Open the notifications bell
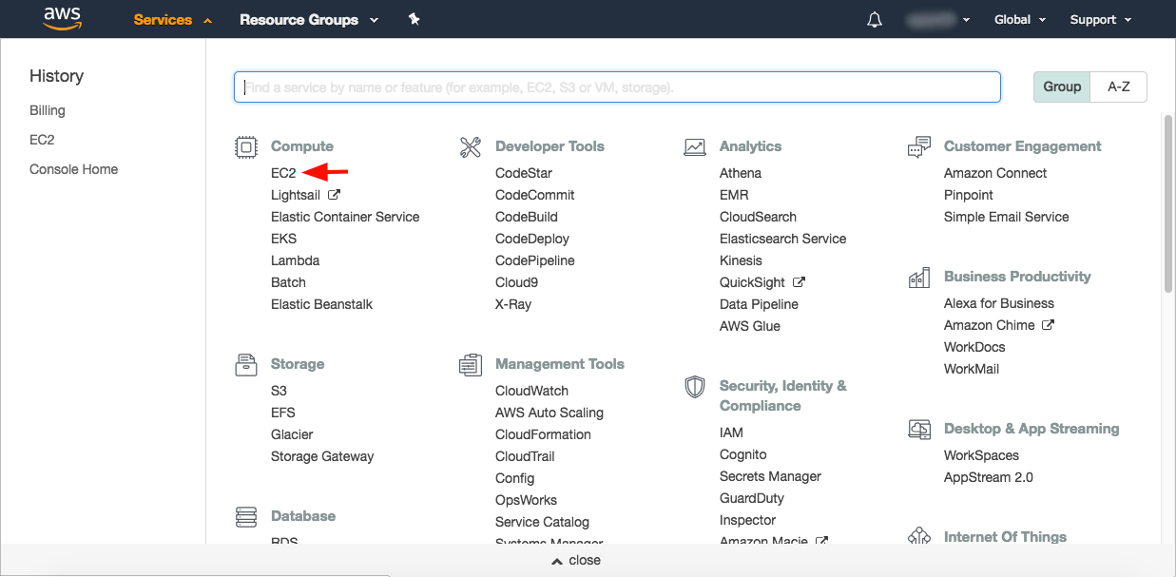The width and height of the screenshot is (1176, 577). click(875, 20)
